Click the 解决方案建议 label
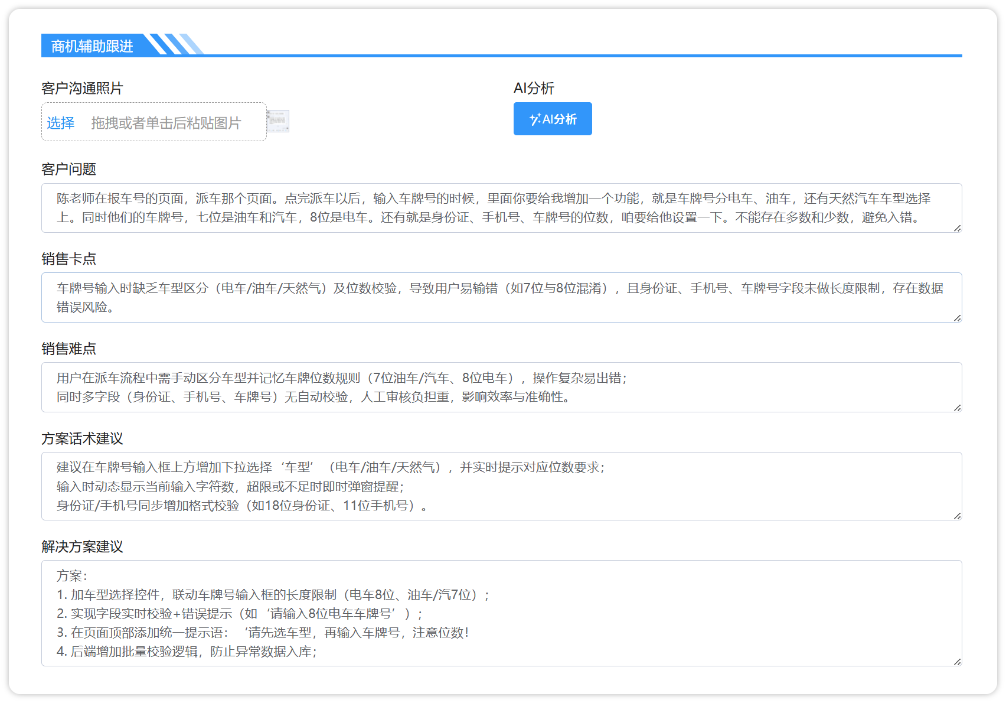This screenshot has width=1006, height=703. pyautogui.click(x=82, y=546)
